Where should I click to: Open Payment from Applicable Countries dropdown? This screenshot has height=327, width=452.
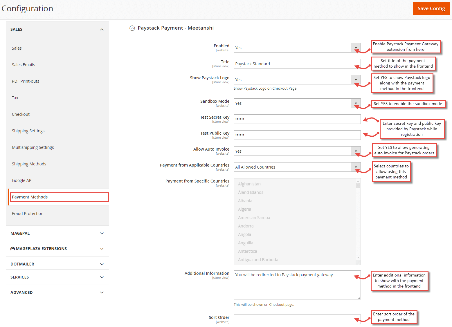coord(297,167)
